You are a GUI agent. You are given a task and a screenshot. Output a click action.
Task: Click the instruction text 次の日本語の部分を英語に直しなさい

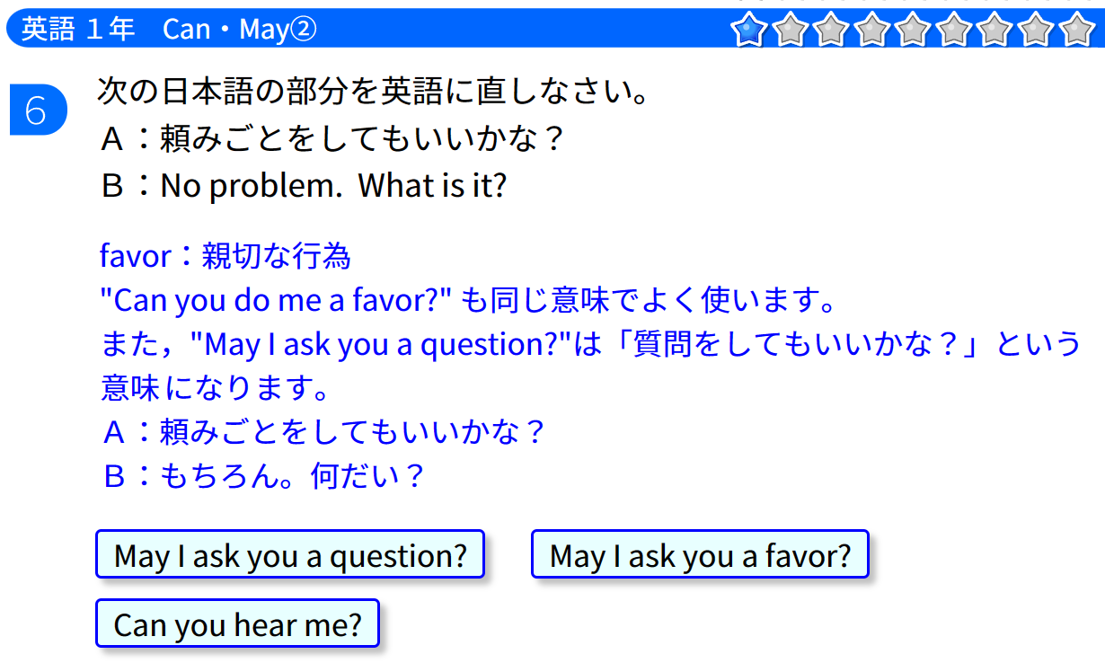373,92
